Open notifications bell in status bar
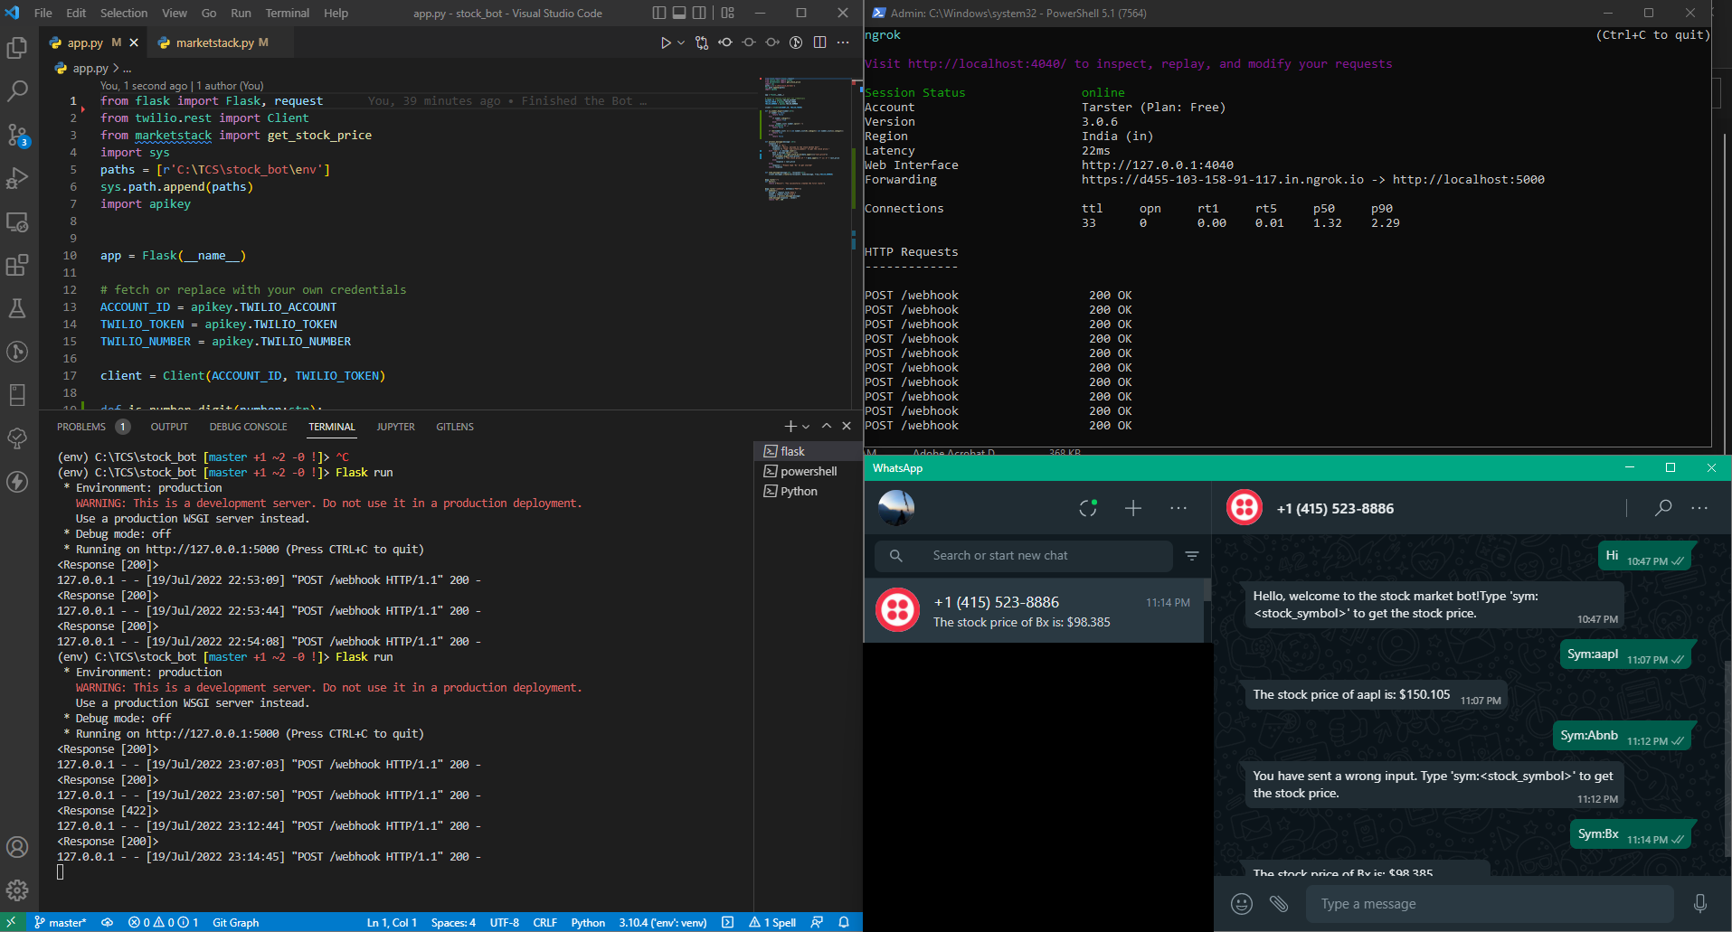 click(844, 922)
